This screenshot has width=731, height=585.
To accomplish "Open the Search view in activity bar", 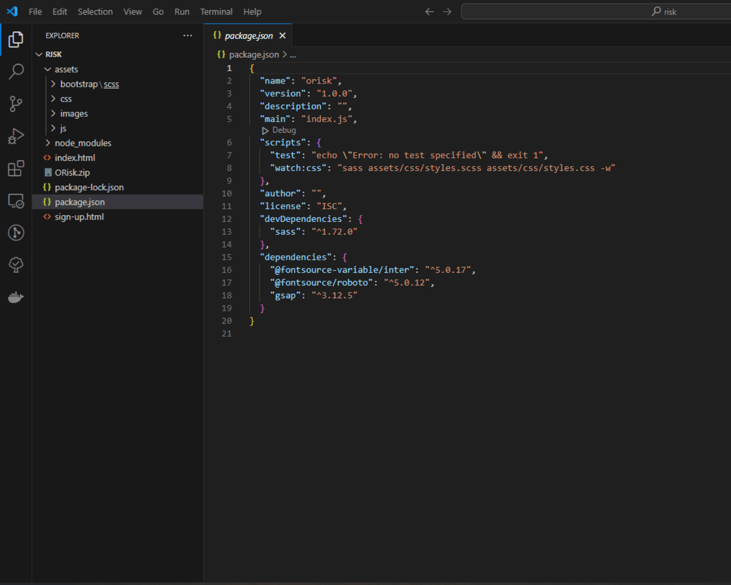I will click(16, 72).
